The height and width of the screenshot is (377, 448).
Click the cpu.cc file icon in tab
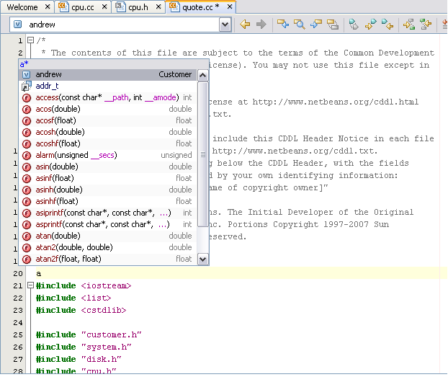click(63, 7)
